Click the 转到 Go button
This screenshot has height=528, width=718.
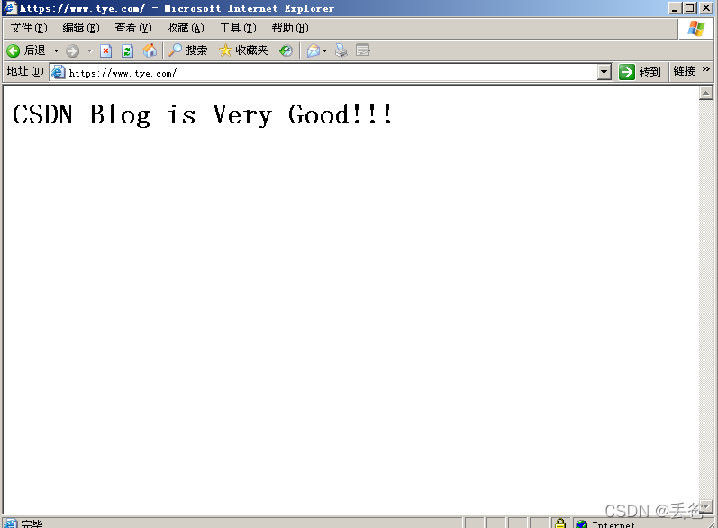tap(640, 72)
